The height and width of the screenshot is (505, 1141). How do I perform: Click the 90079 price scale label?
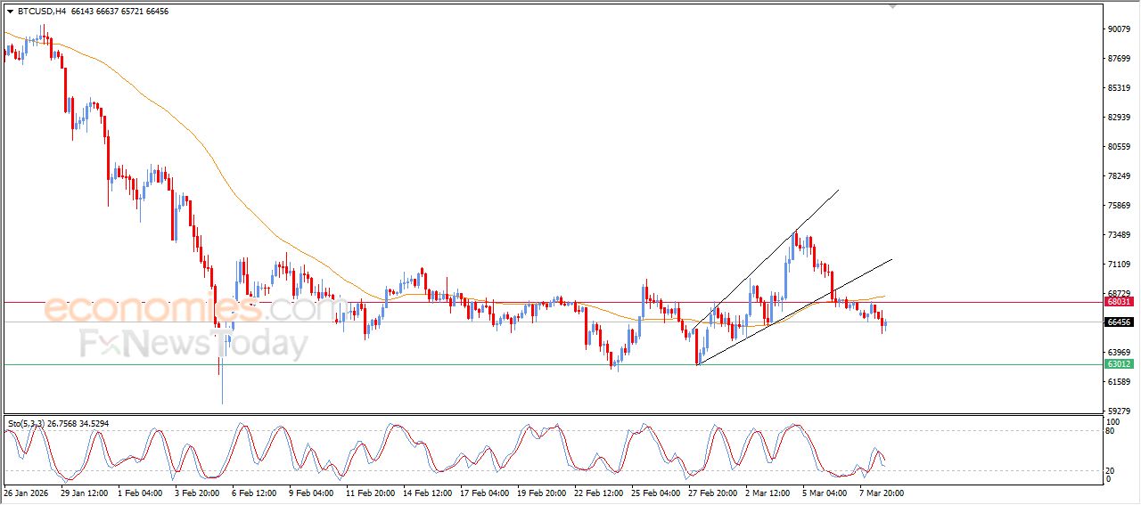1118,29
